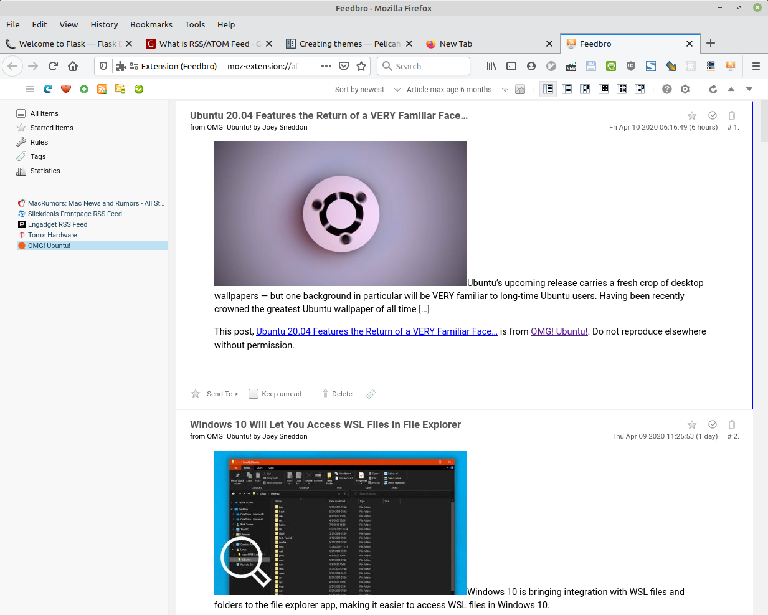This screenshot has width=768, height=615.
Task: Open the Firefox application hamburger menu
Action: [x=756, y=66]
